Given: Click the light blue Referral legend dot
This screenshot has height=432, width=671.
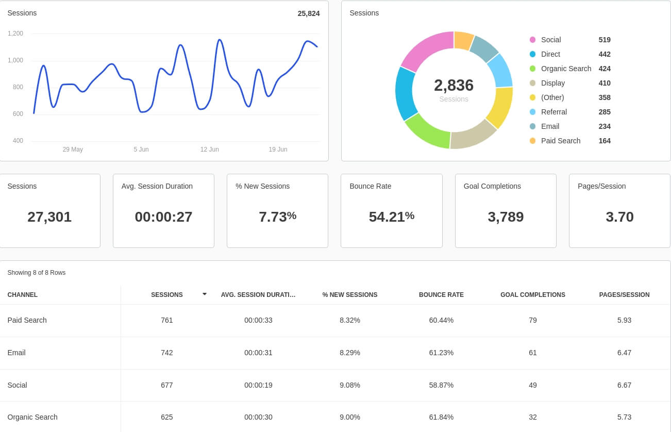Looking at the screenshot, I should [532, 112].
